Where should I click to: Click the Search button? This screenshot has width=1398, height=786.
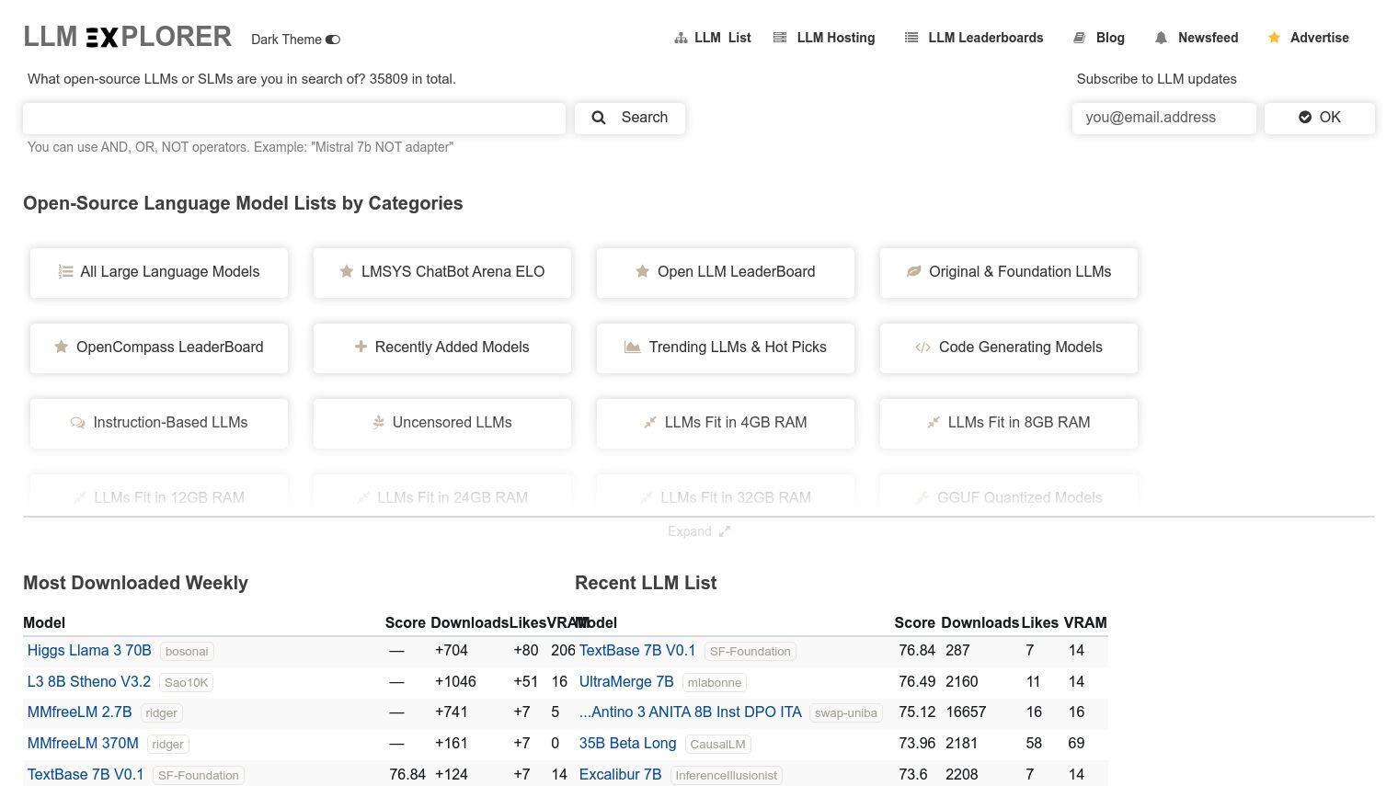630,118
